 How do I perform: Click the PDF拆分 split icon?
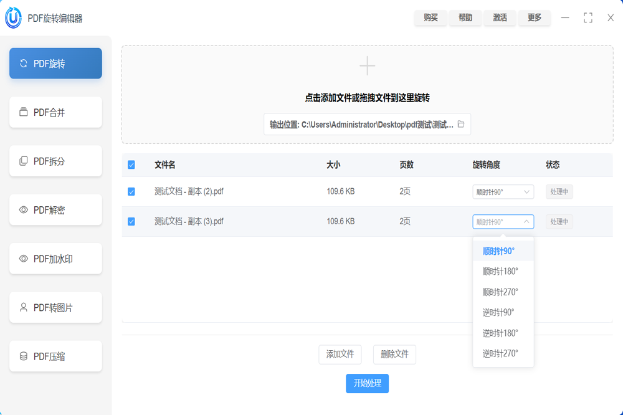pos(24,161)
